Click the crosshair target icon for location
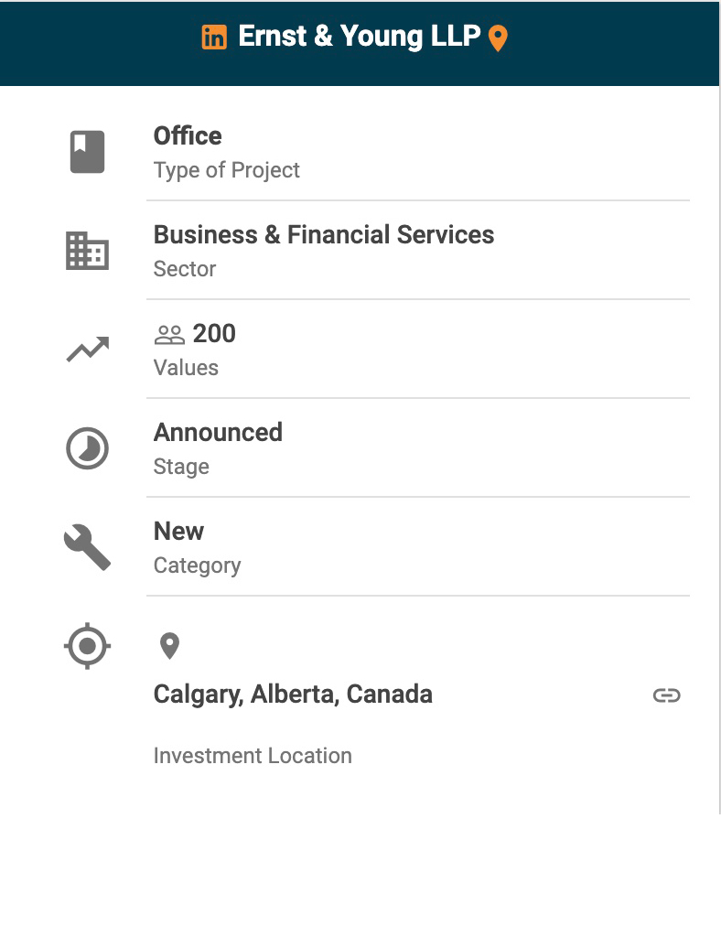Screen dimensions: 721x926 [88, 646]
